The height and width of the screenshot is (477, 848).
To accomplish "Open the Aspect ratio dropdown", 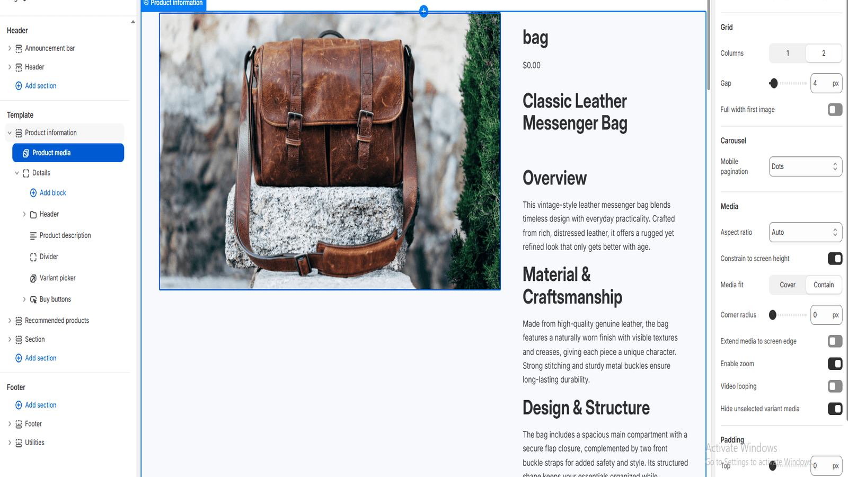I will pyautogui.click(x=805, y=232).
